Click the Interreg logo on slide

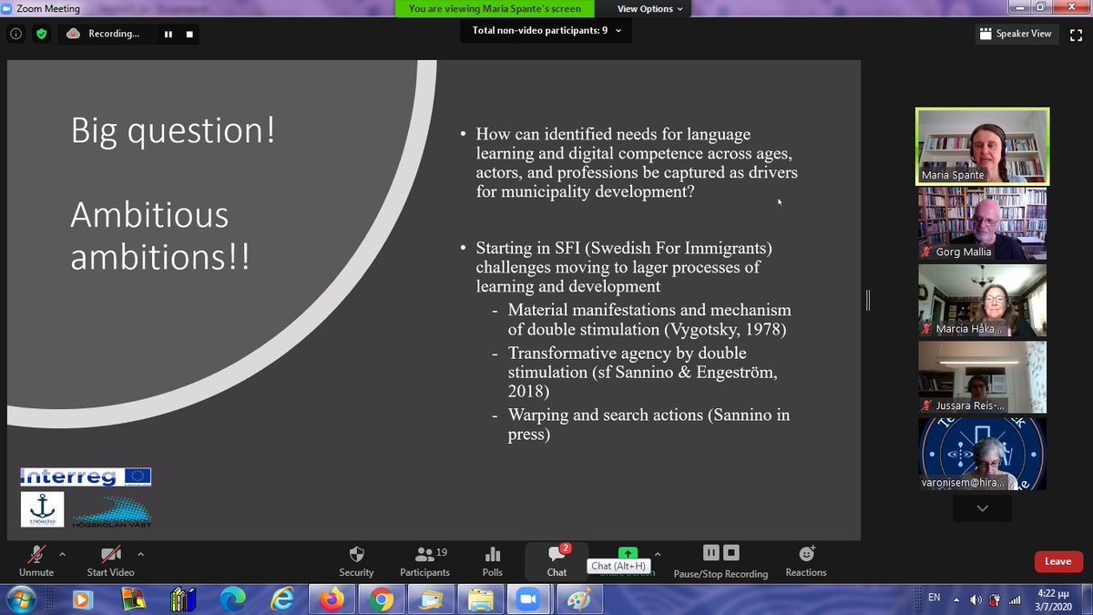pyautogui.click(x=87, y=476)
